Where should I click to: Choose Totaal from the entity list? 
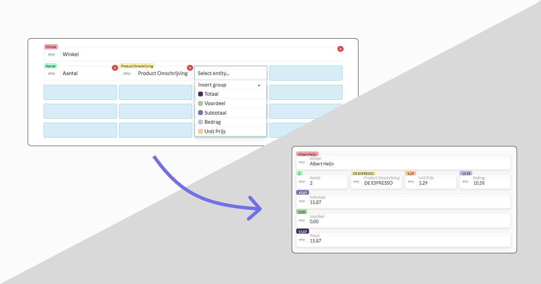click(211, 94)
